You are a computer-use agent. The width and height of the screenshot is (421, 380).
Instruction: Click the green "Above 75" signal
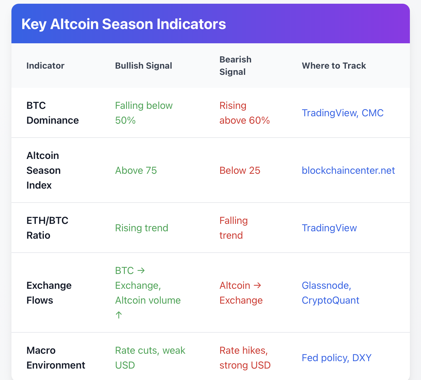[136, 170]
